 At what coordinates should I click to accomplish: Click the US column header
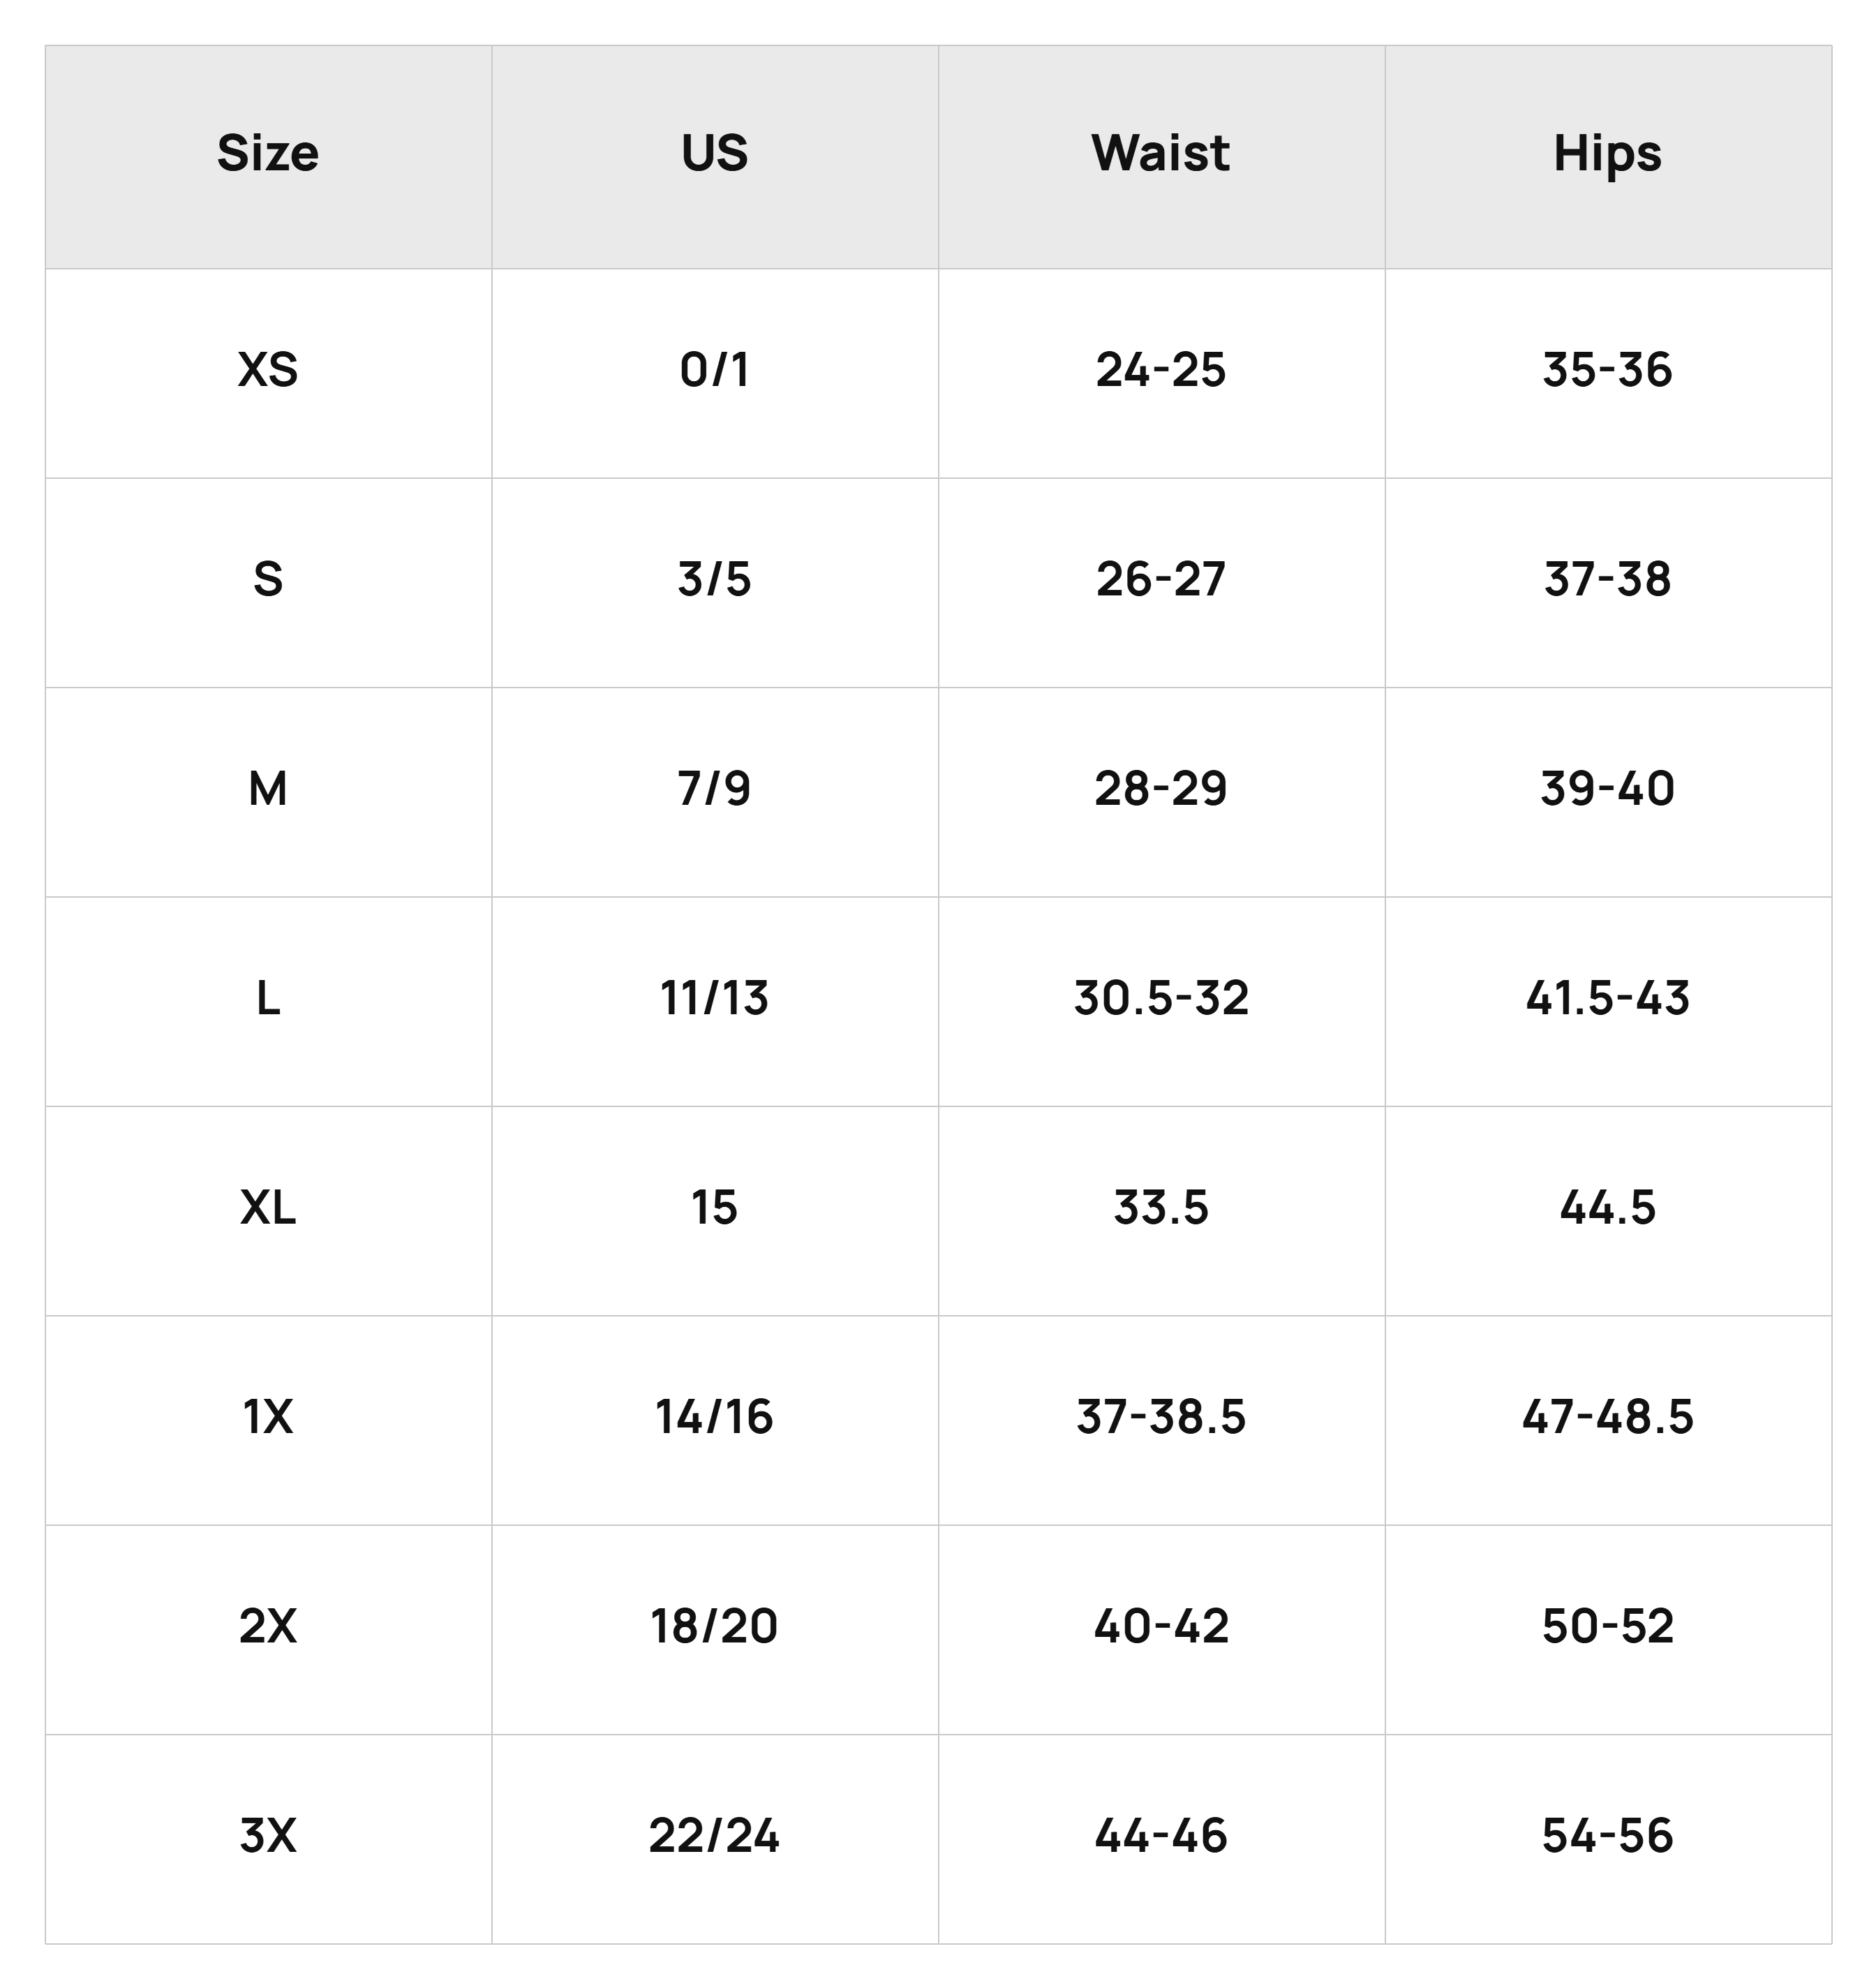[x=714, y=154]
